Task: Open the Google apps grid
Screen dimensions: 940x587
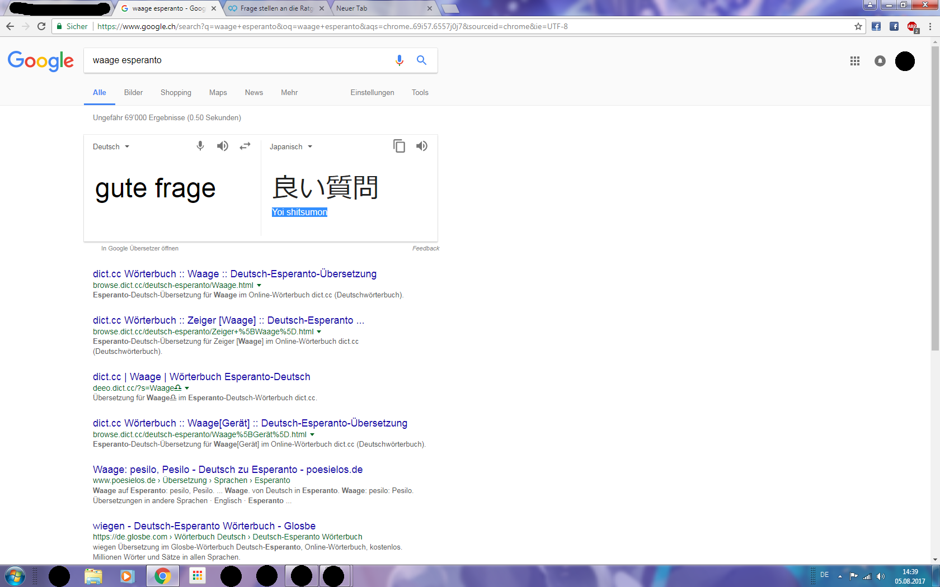Action: tap(854, 61)
